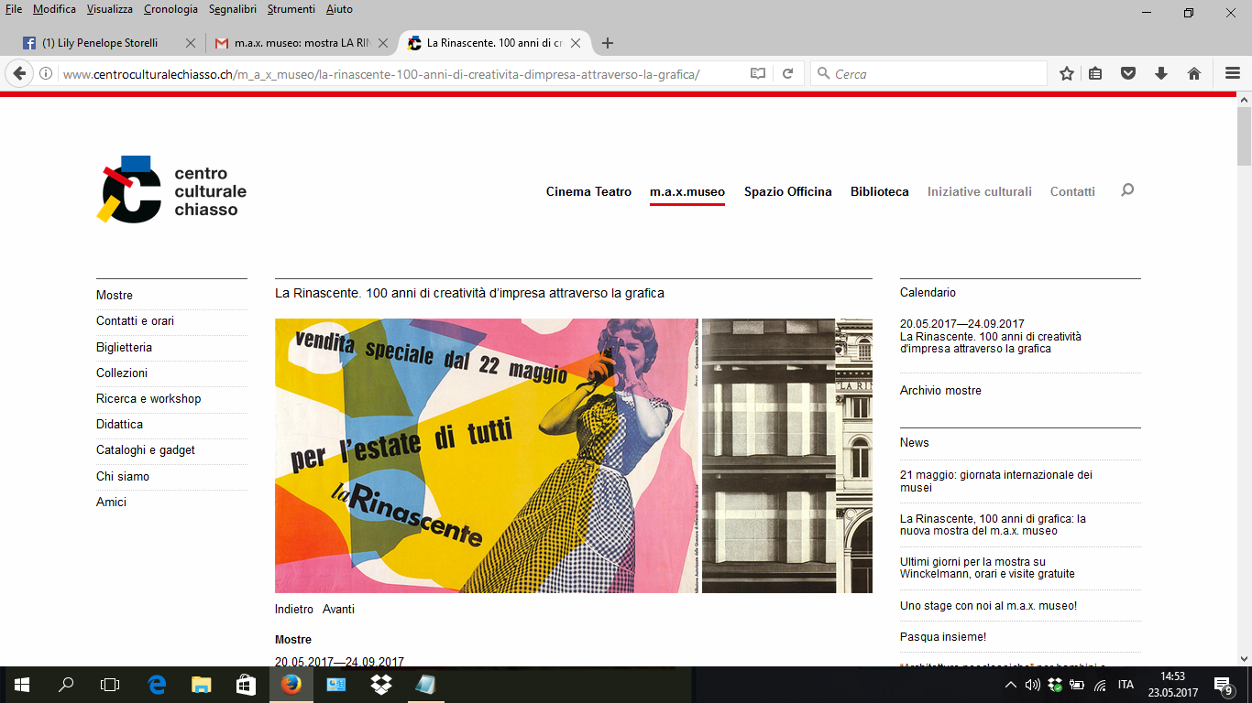Open Biglietteria in the sidebar
The width and height of the screenshot is (1252, 703).
tap(124, 348)
